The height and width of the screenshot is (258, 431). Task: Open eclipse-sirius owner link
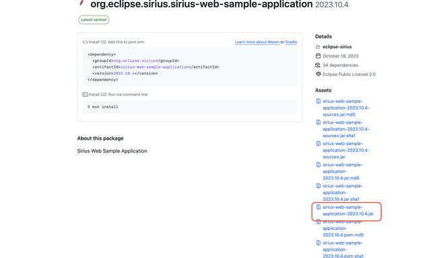pyautogui.click(x=337, y=47)
